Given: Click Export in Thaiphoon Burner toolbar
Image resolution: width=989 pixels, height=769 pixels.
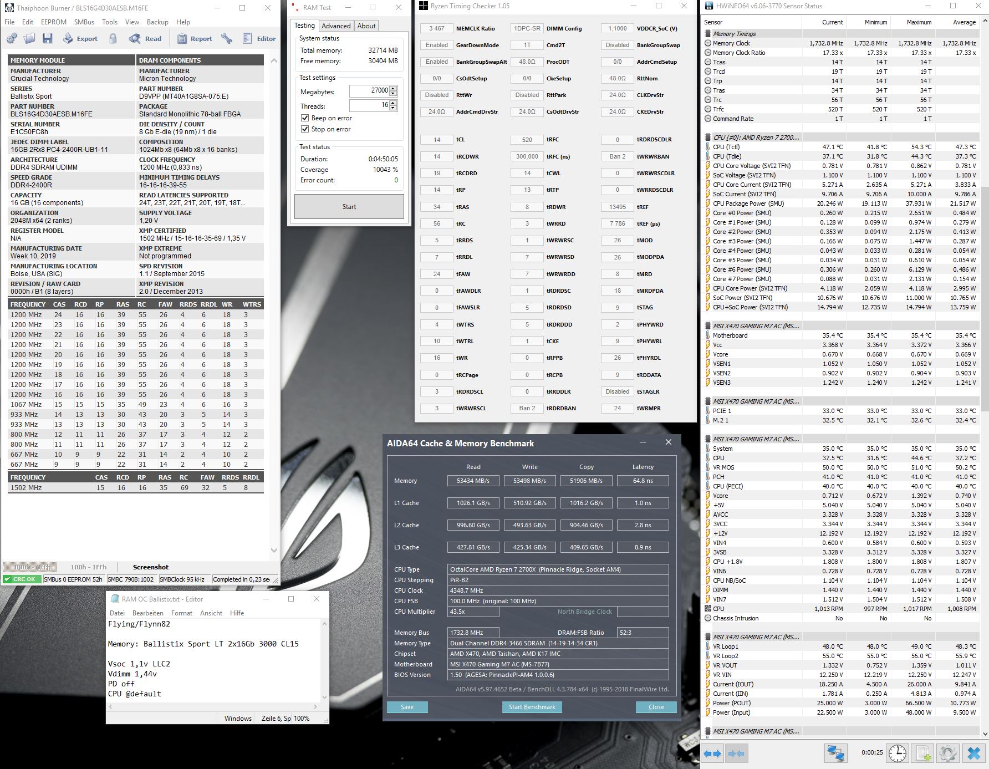Looking at the screenshot, I should point(80,38).
